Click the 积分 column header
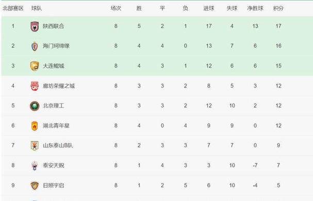Screen dimensions: 313x201 coord(278,8)
